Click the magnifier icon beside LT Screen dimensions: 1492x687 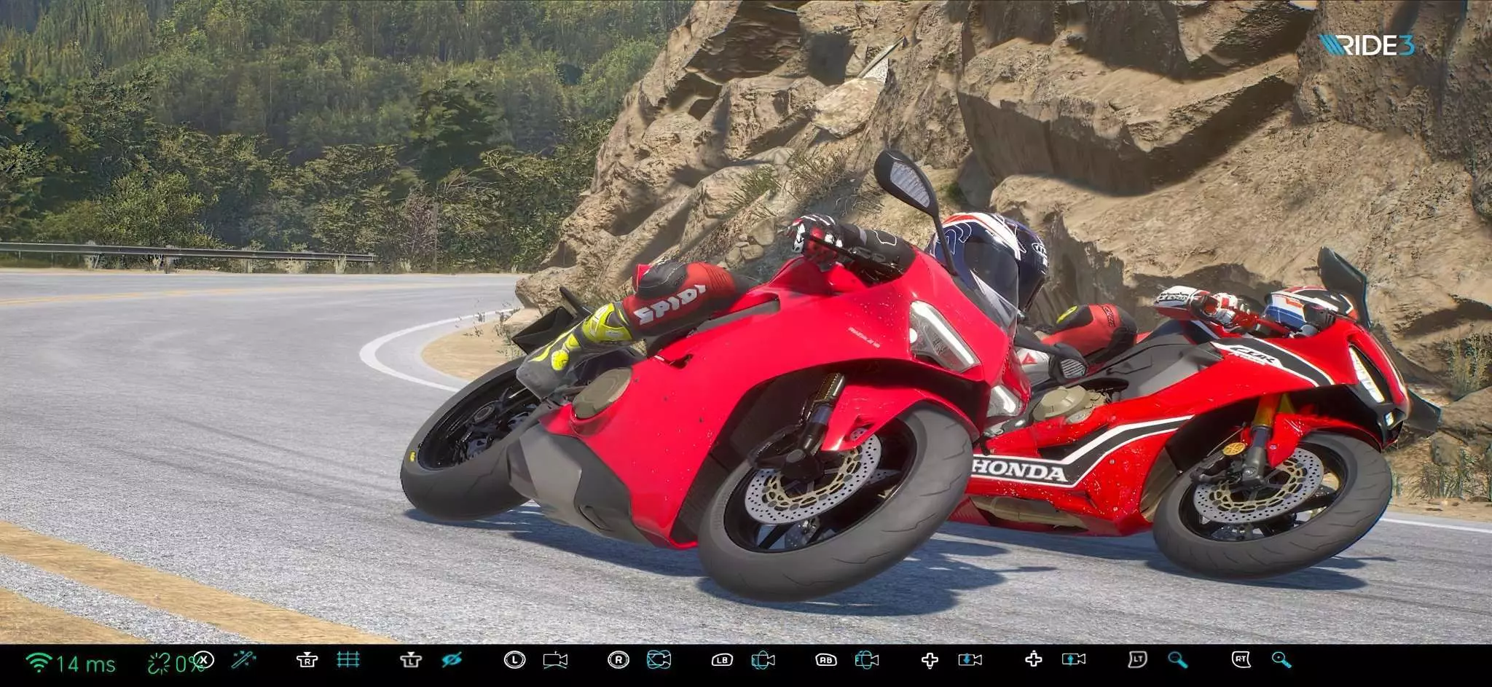pyautogui.click(x=1177, y=660)
